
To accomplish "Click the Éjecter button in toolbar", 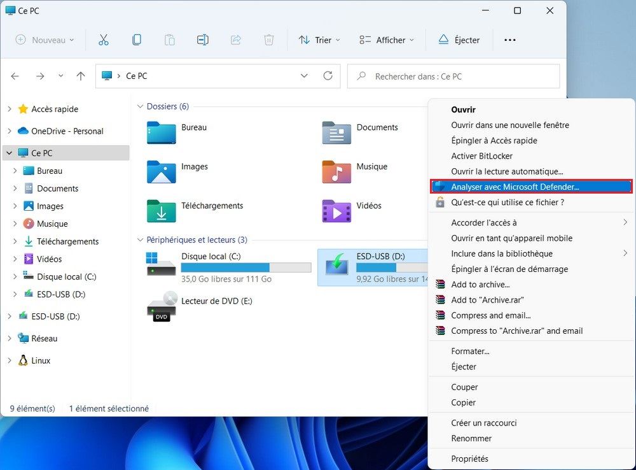I will coord(459,40).
